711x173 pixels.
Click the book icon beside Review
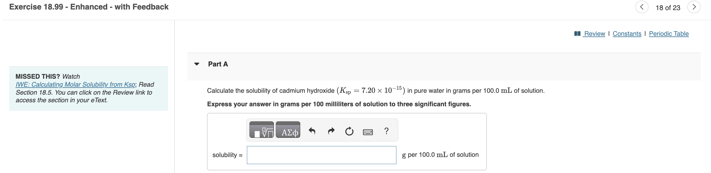[x=577, y=34]
